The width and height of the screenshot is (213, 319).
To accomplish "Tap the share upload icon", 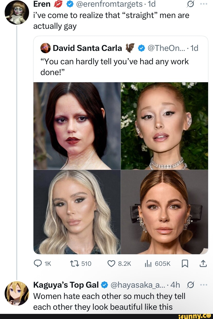I will (203, 263).
